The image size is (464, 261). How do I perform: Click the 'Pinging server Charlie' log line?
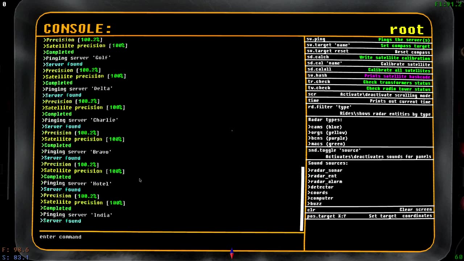80,120
